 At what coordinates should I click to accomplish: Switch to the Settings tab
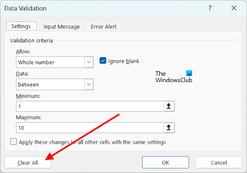tap(21, 26)
